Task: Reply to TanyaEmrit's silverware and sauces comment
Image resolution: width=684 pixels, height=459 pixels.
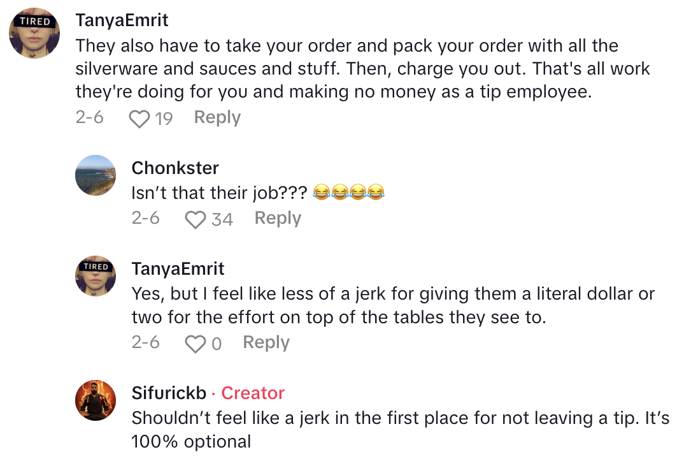Action: 217,117
